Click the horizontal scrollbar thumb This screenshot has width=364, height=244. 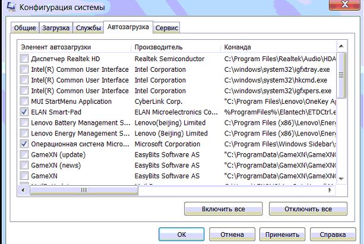84,191
